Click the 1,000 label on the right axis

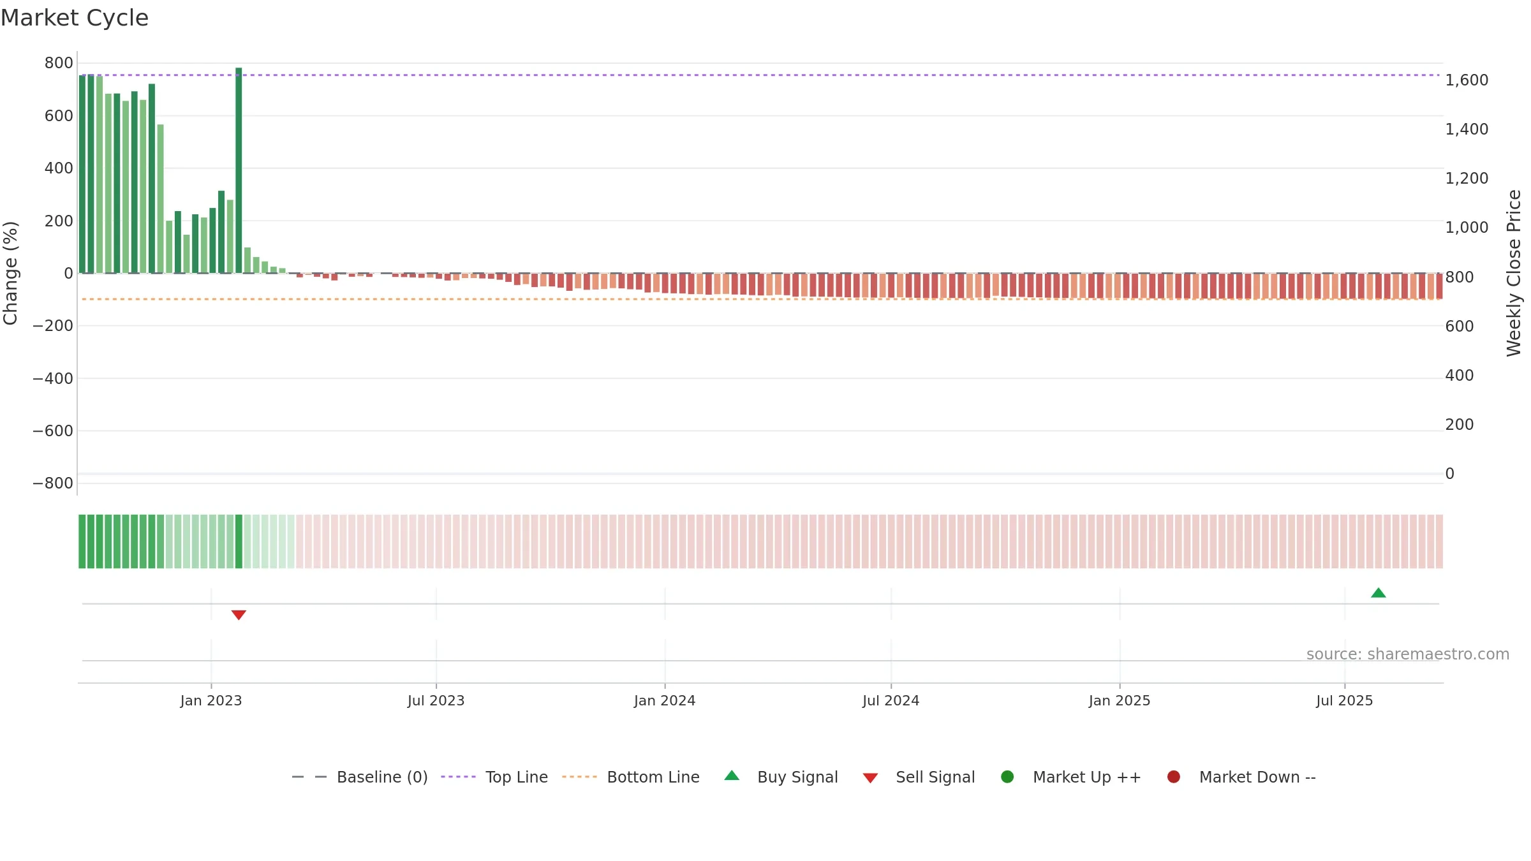click(x=1467, y=228)
